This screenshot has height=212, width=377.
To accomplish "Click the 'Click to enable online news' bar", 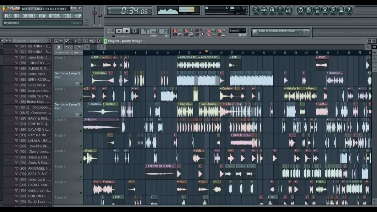I will (281, 32).
